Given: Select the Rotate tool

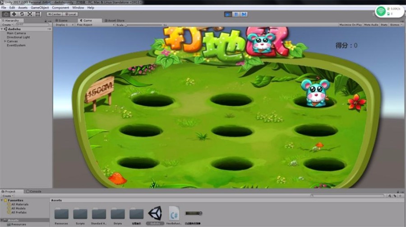Looking at the screenshot, I should tap(22, 14).
